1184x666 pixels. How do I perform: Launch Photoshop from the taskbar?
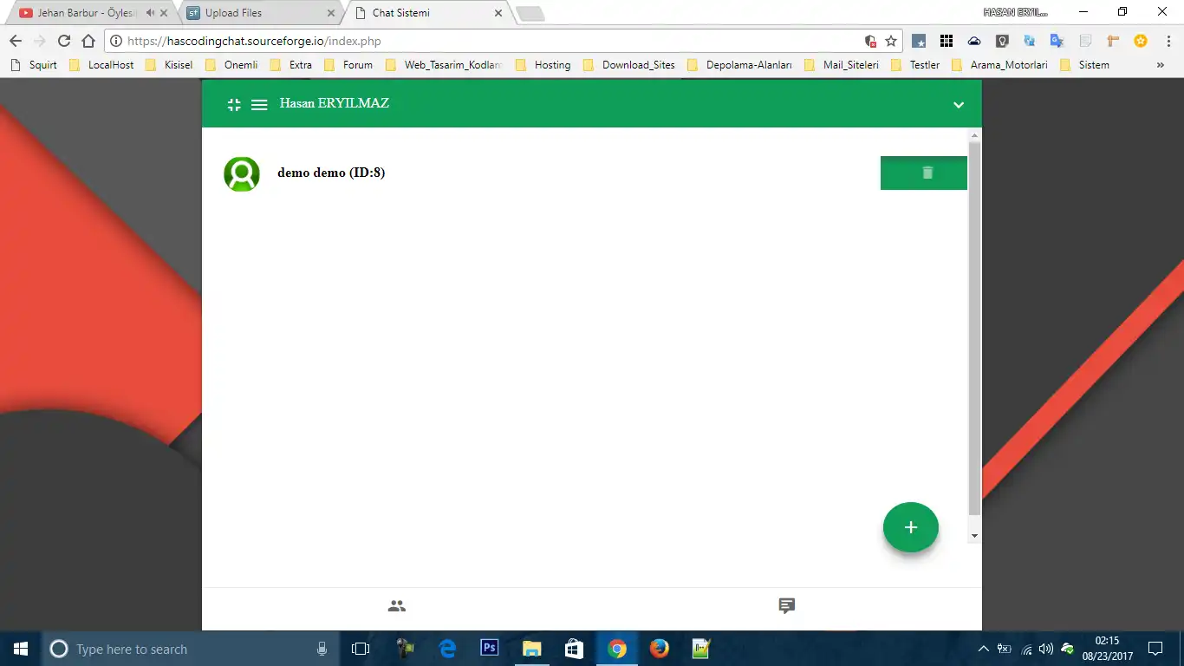point(489,649)
